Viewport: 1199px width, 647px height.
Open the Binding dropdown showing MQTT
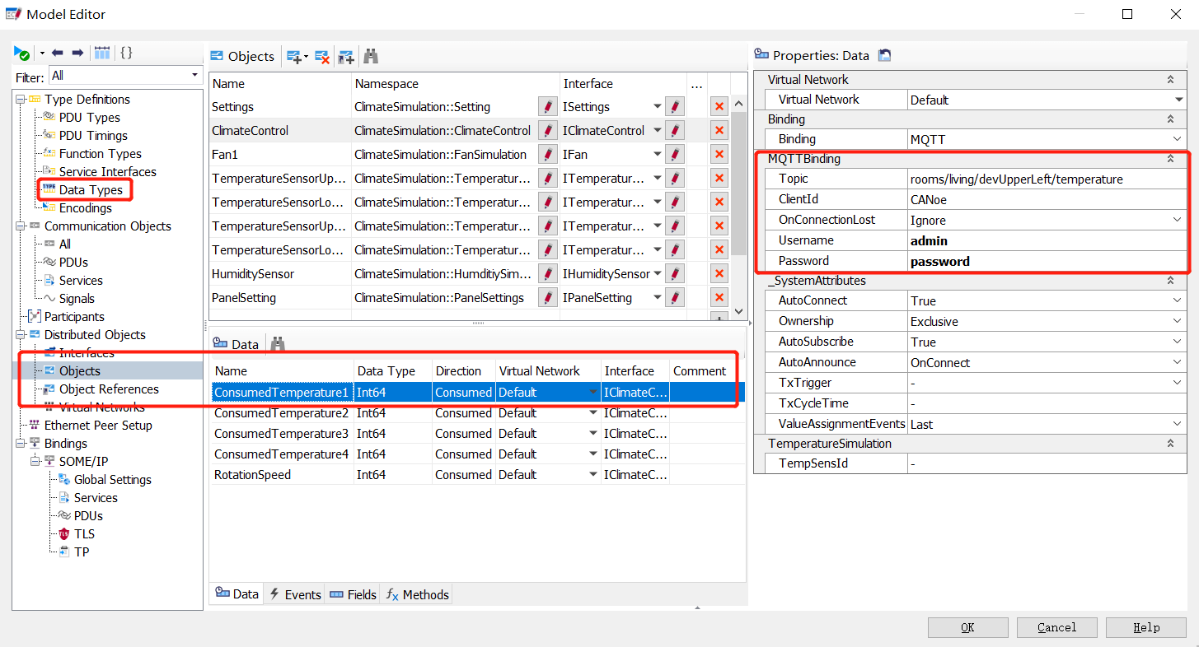[1046, 139]
